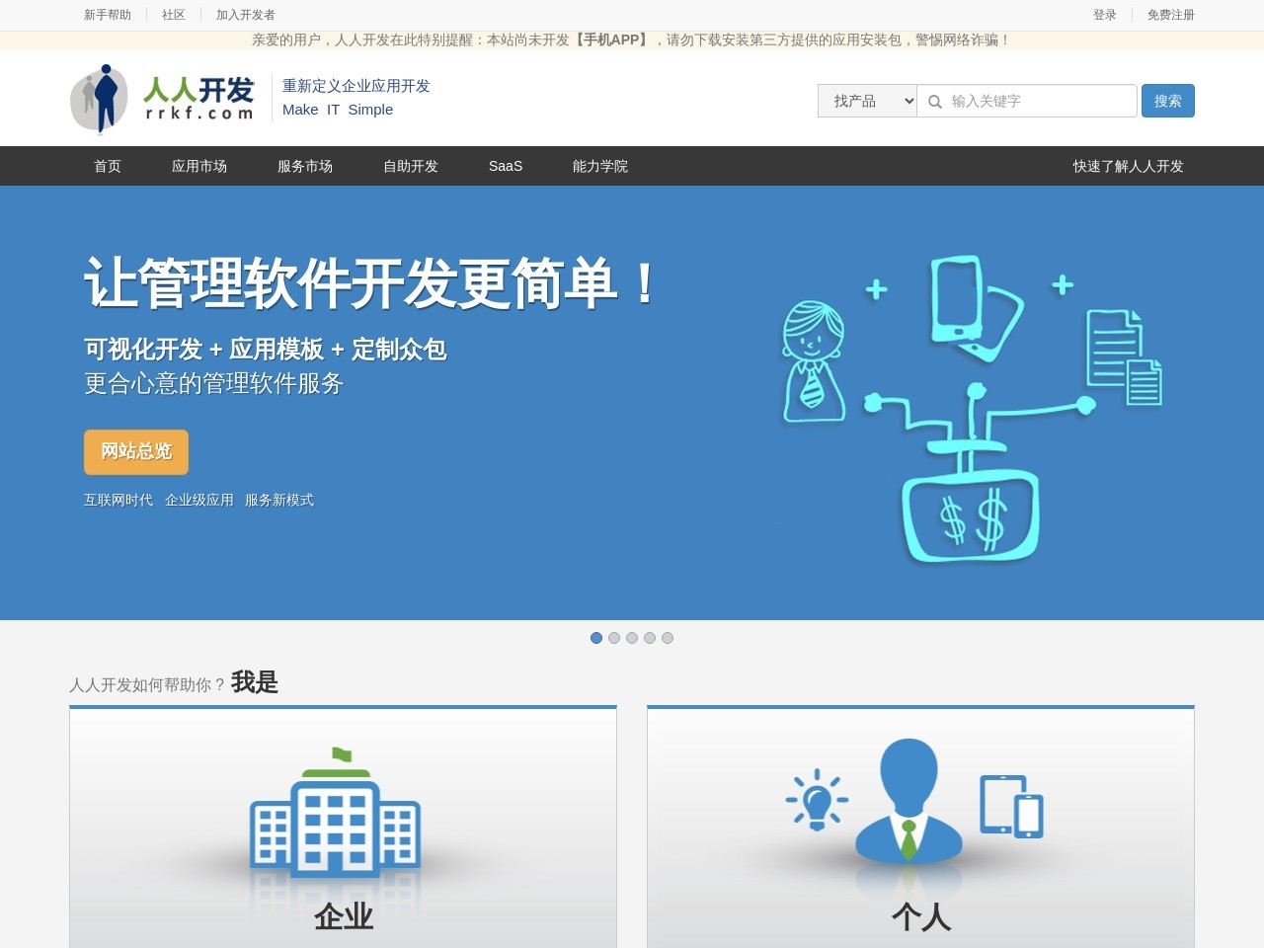
Task: Focus the 输入关键字 search input field
Action: [1039, 101]
